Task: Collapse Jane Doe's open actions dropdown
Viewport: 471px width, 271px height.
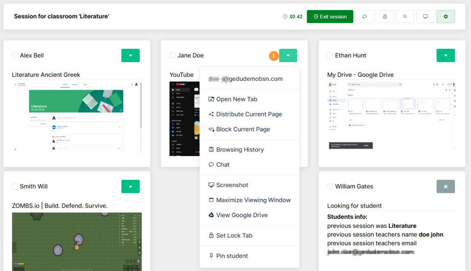Action: point(288,55)
